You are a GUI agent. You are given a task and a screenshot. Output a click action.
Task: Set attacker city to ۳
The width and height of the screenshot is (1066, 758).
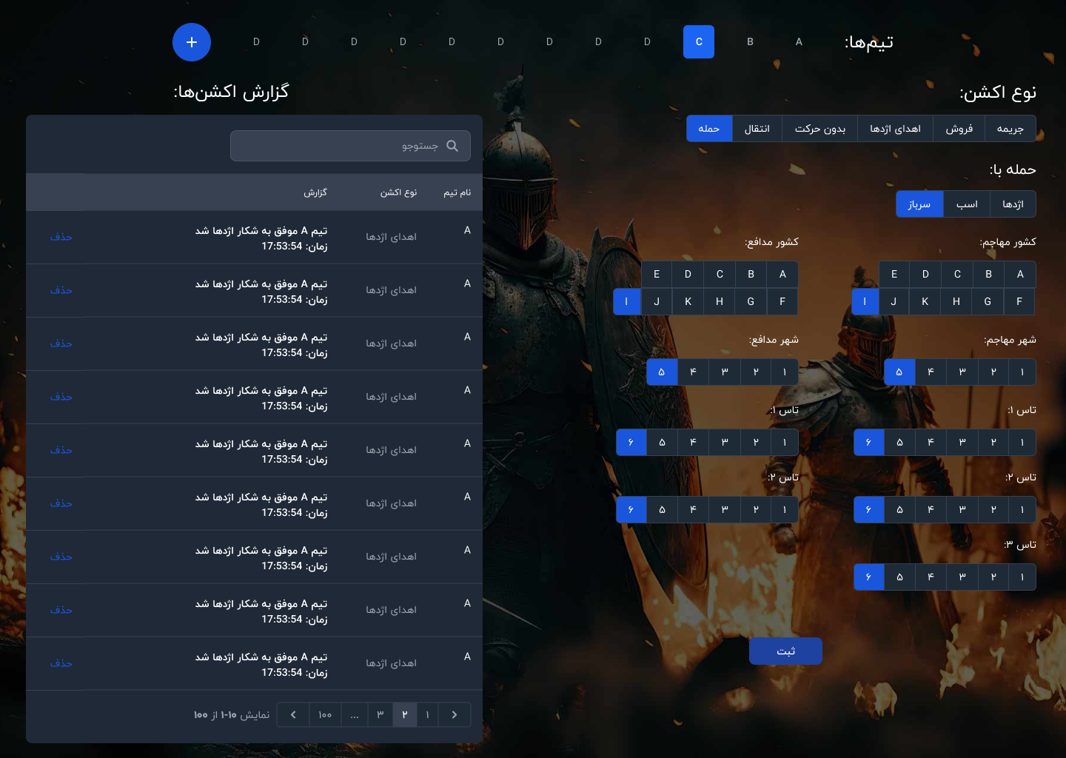(962, 372)
